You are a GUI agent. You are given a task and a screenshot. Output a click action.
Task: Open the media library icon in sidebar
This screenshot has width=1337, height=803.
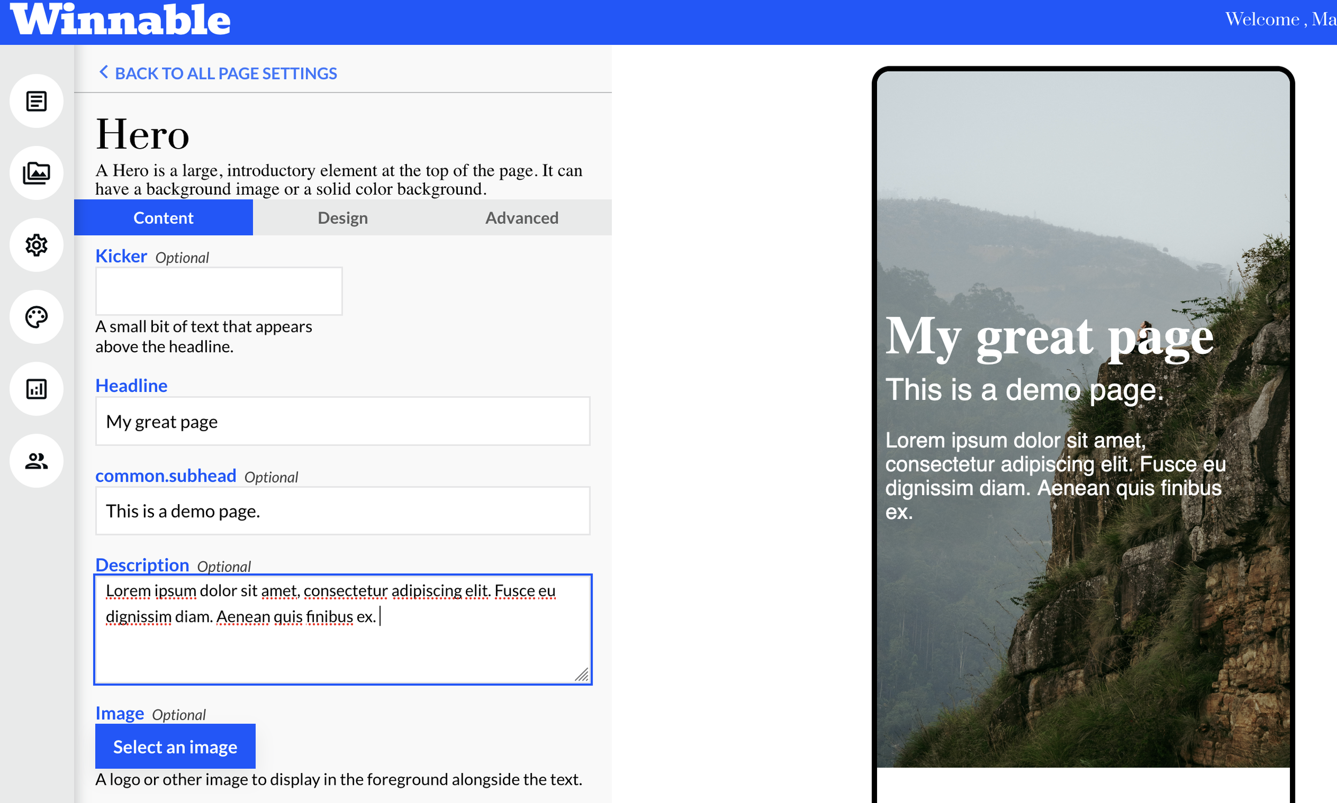pyautogui.click(x=36, y=173)
